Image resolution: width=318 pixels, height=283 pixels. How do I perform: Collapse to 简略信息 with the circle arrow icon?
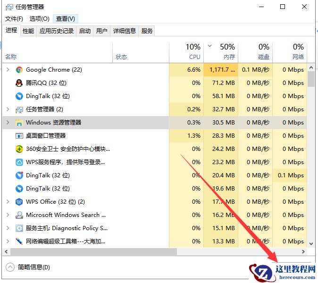tap(10, 267)
